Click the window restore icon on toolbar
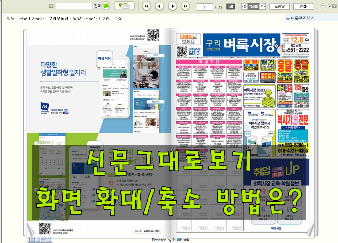Screen dimensions: 338x243 click(x=323, y=6)
